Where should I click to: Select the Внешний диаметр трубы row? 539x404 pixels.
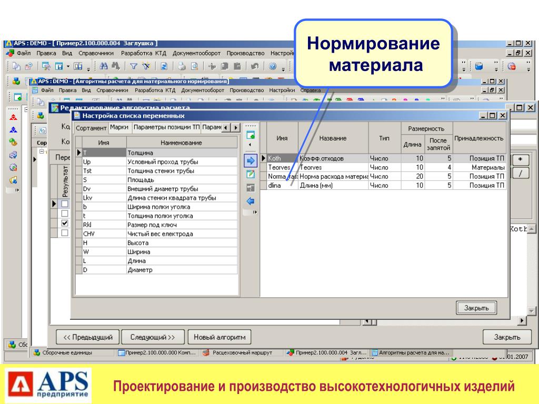tap(156, 189)
